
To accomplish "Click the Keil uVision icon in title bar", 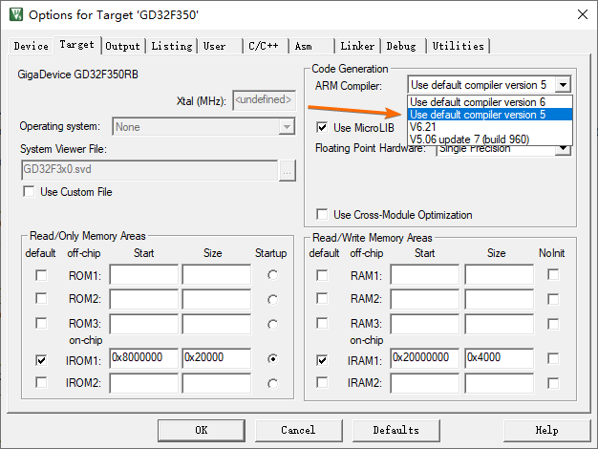I will [x=16, y=14].
